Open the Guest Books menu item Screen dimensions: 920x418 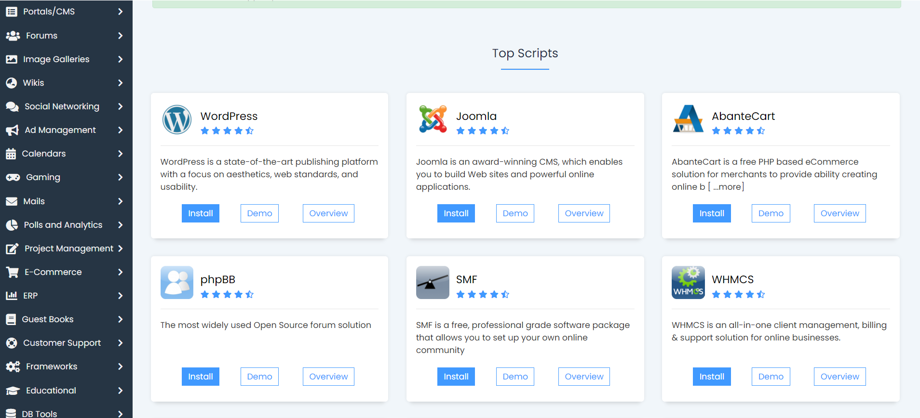(x=66, y=319)
